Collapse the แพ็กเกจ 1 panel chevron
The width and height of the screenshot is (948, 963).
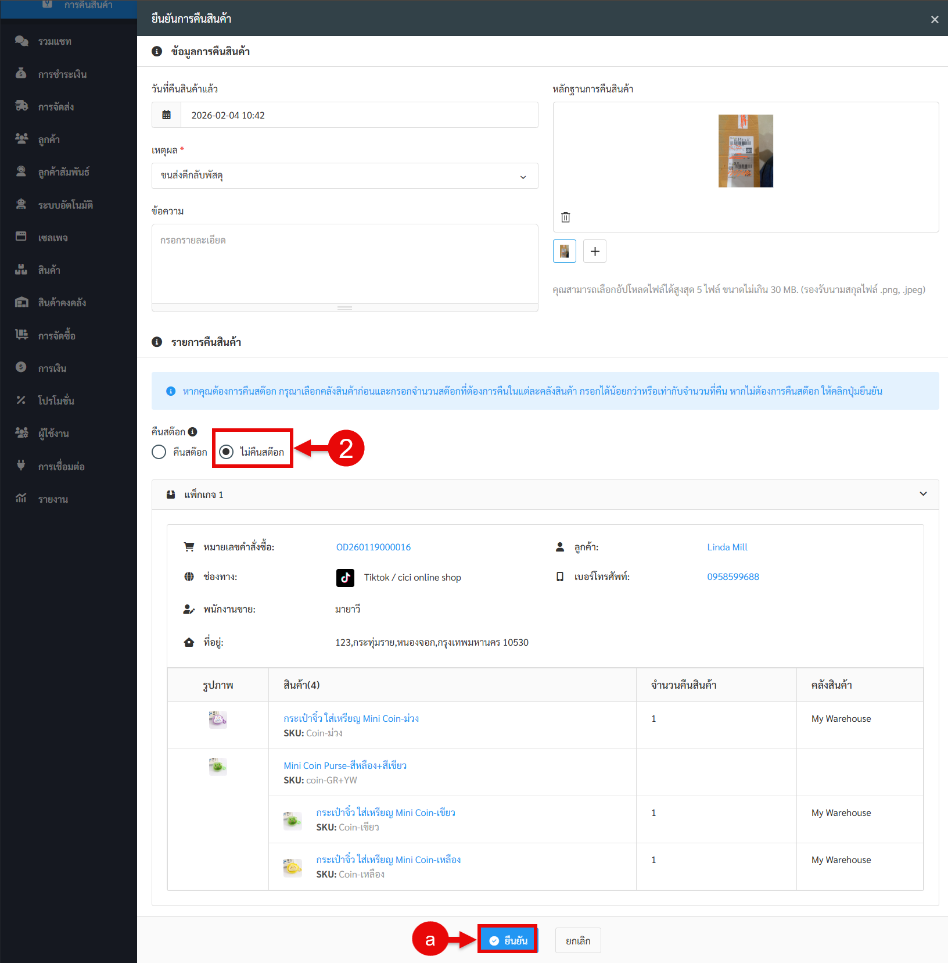[x=923, y=494]
